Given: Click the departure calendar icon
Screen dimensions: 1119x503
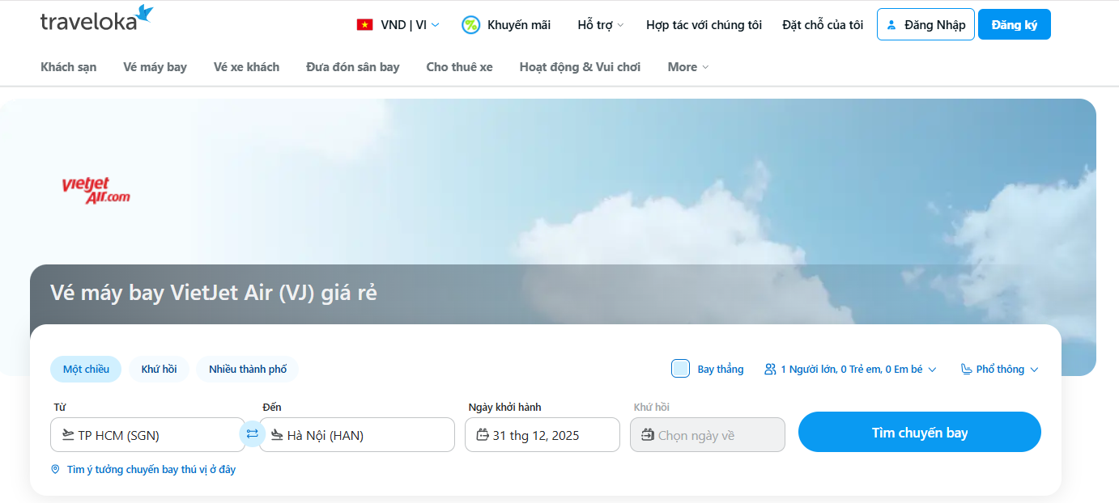Looking at the screenshot, I should 483,435.
